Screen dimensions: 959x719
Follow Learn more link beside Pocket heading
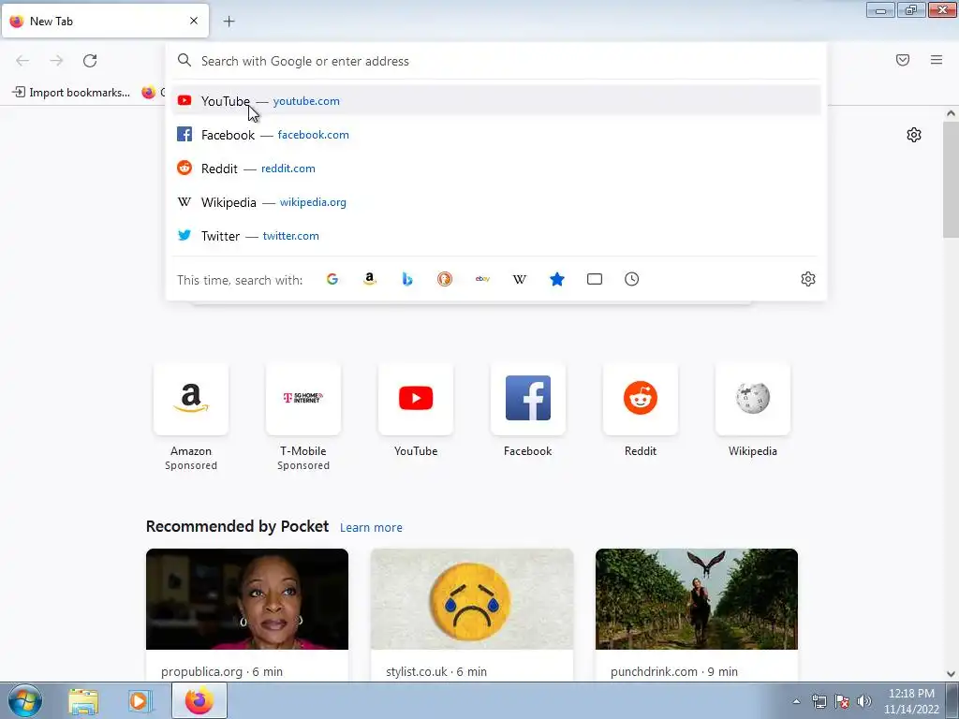[x=371, y=528]
